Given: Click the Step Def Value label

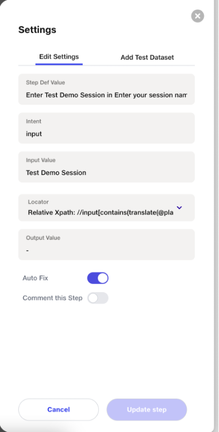Looking at the screenshot, I should pyautogui.click(x=45, y=82).
